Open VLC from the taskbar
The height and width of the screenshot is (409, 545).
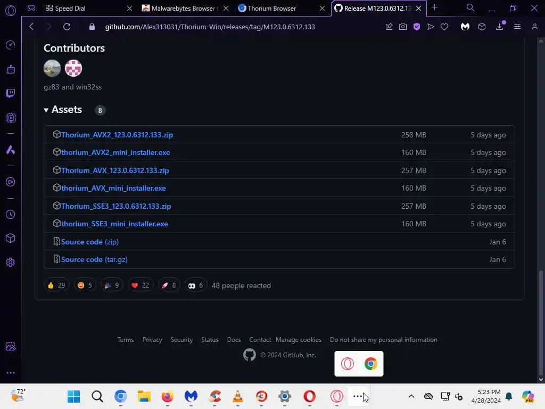tap(238, 396)
